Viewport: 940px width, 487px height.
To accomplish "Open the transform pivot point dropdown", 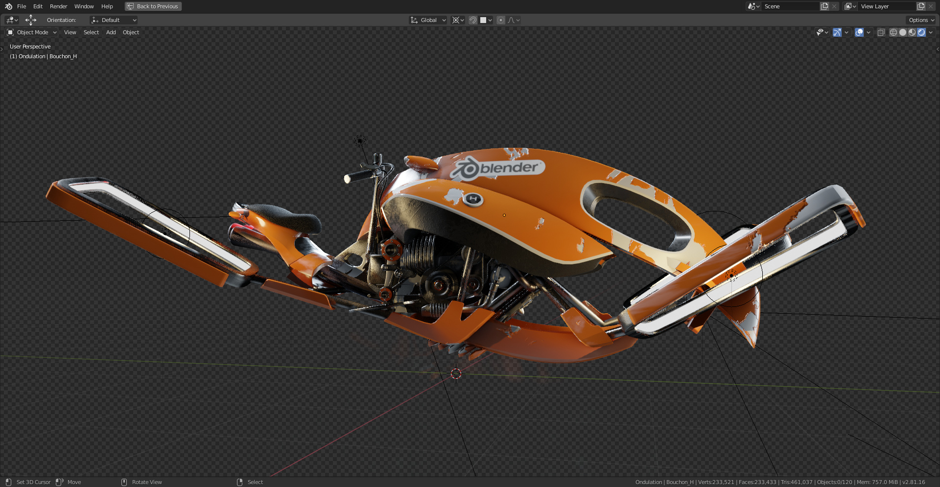I will coord(458,20).
